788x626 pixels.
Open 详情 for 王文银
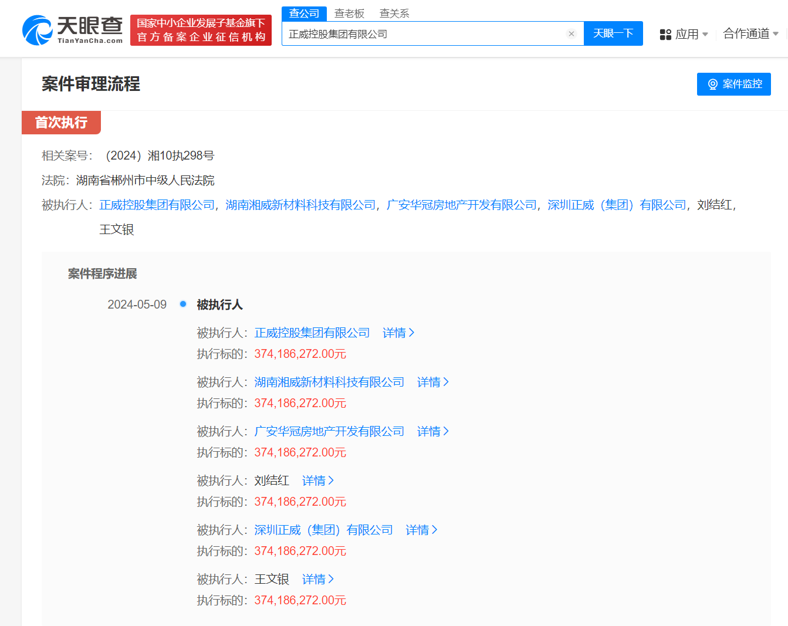coord(317,579)
